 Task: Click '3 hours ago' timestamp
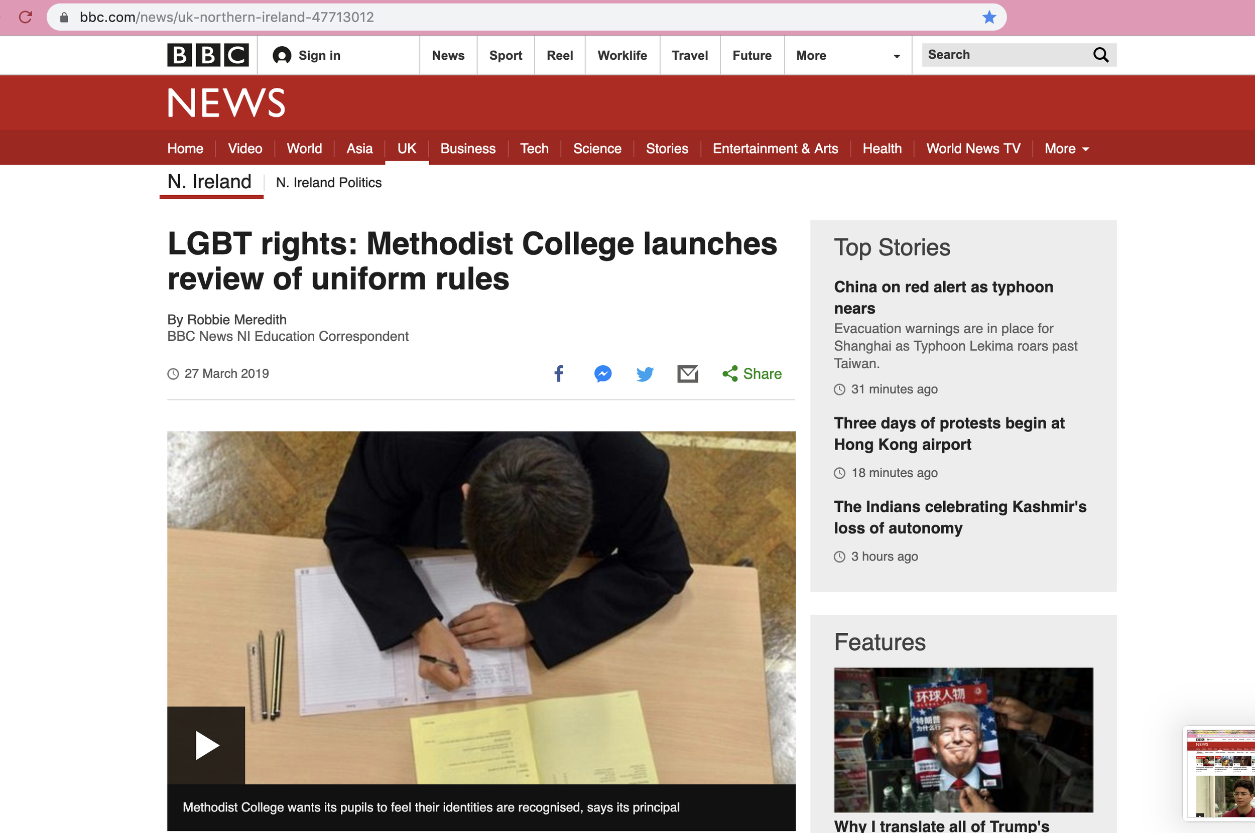pyautogui.click(x=884, y=556)
